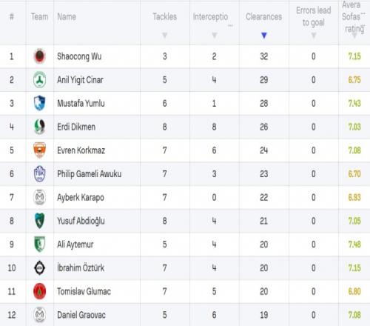Select Erdi Dikmen's team crest icon
This screenshot has height=326, width=370.
pos(39,127)
